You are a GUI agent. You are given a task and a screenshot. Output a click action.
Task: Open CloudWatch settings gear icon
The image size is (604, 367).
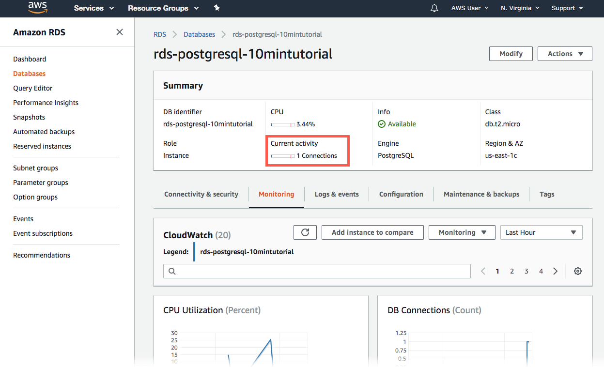point(577,271)
